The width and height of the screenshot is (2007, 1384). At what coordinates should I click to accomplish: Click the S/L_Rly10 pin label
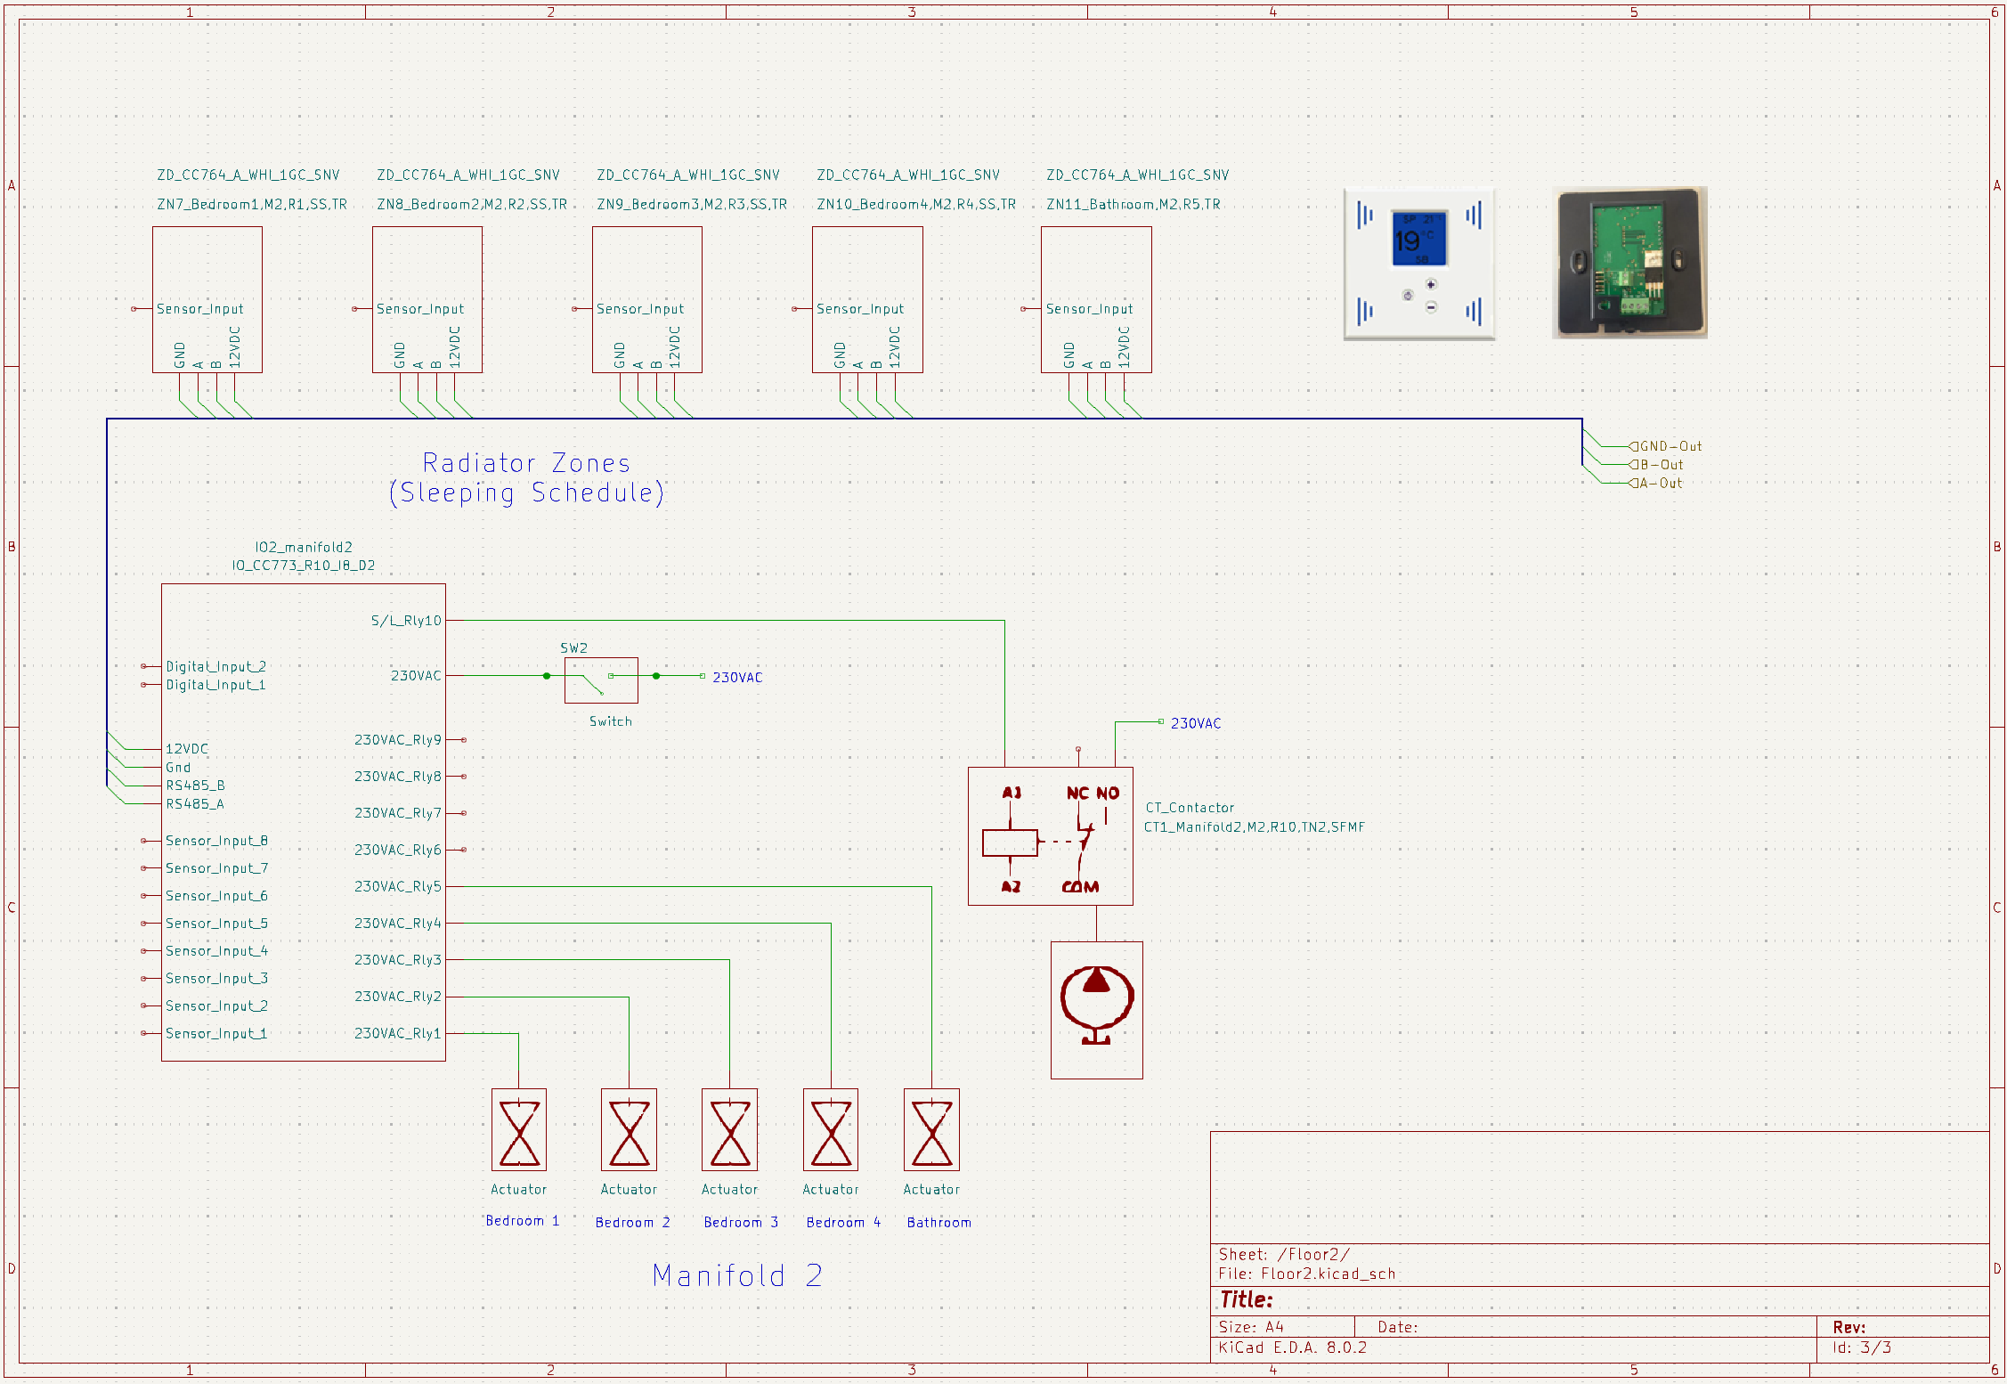pos(406,621)
